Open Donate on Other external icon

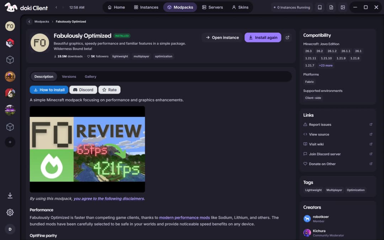[371, 164]
